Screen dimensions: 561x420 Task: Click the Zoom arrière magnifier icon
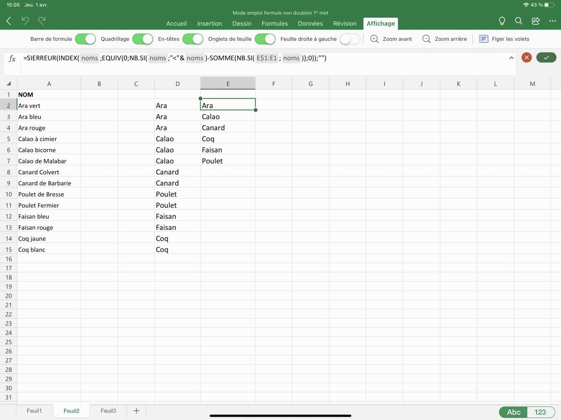click(x=426, y=39)
